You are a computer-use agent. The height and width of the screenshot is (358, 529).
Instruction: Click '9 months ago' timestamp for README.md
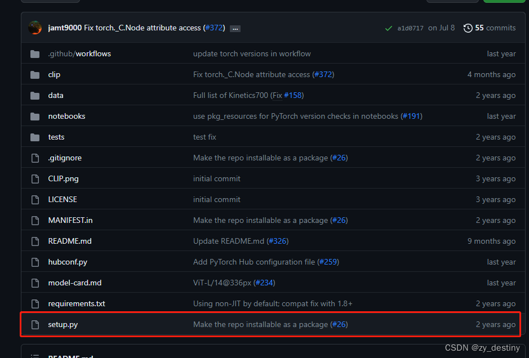[491, 241]
